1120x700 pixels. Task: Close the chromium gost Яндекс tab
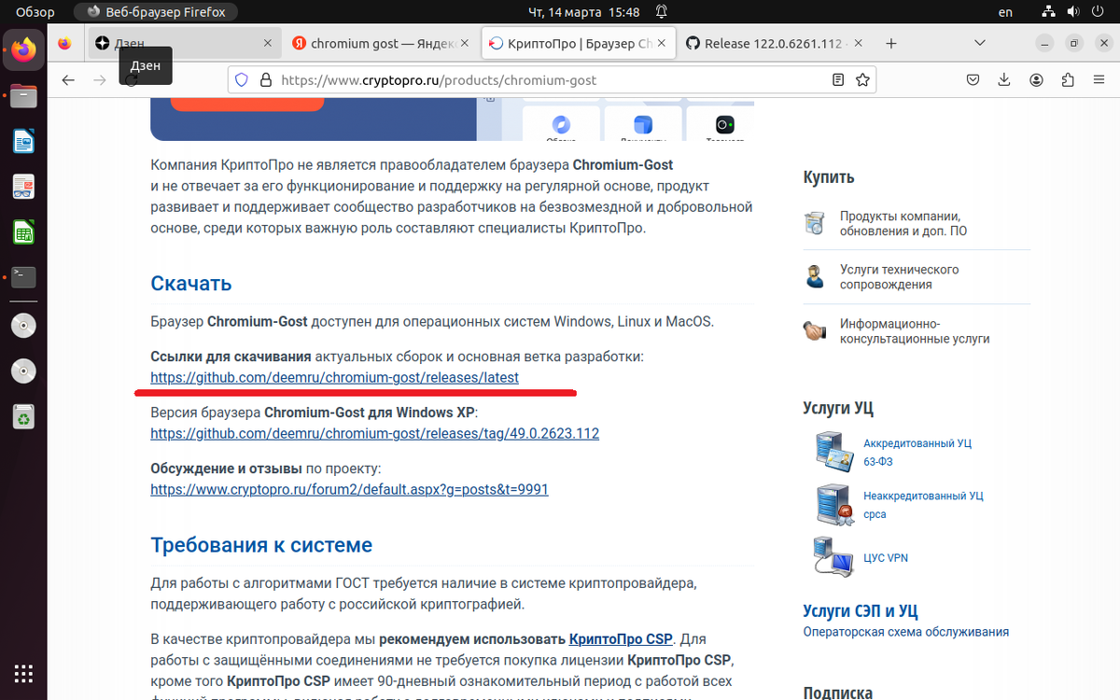click(x=464, y=43)
